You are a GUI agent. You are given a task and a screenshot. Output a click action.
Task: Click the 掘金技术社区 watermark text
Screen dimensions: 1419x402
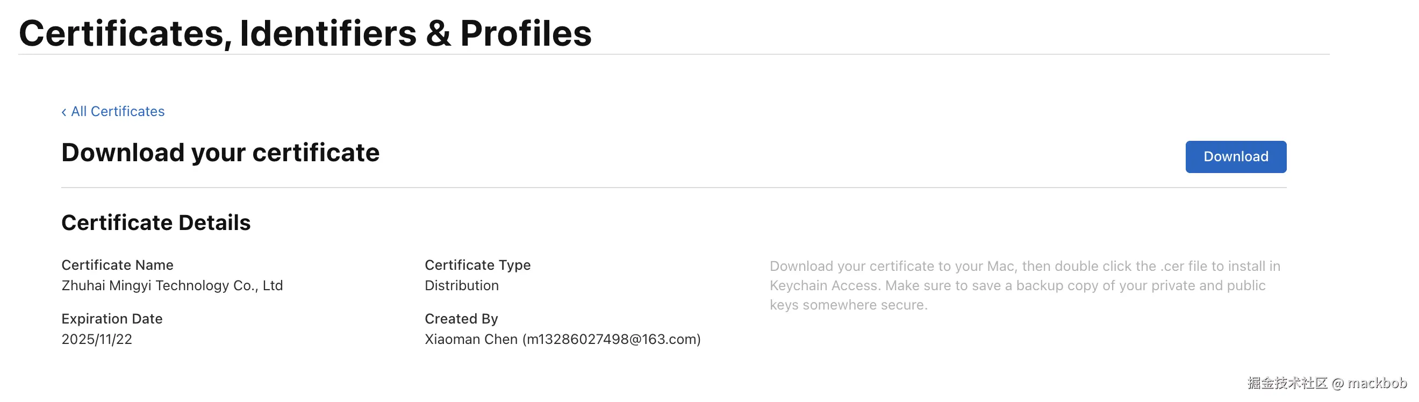[1287, 383]
